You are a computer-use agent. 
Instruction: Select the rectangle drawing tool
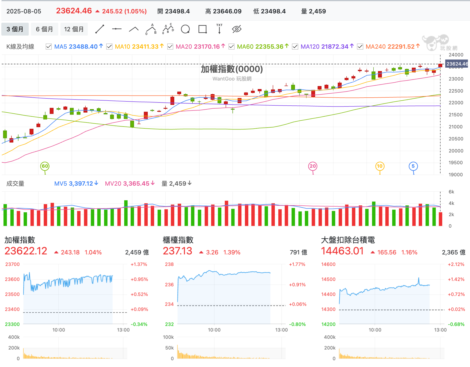[203, 29]
